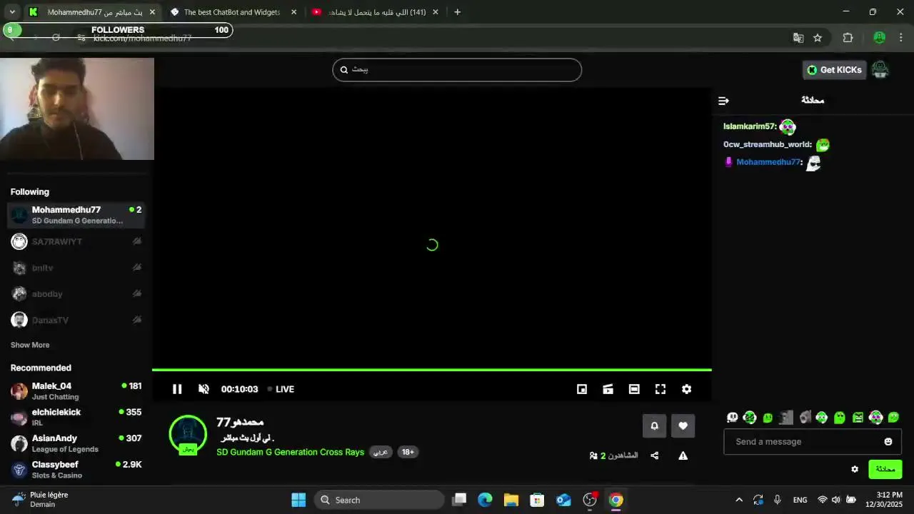Open Chrome translate page icon

798,38
